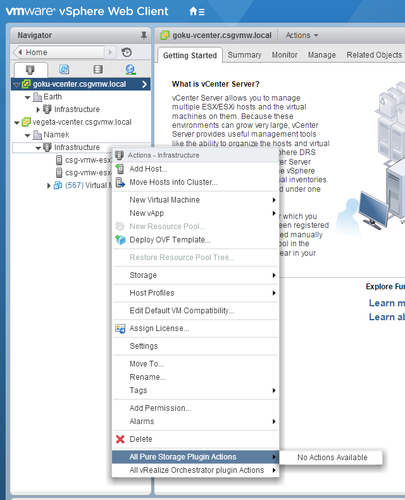Open the New vApp submenu
Screen dimensions: 405x500
196,213
